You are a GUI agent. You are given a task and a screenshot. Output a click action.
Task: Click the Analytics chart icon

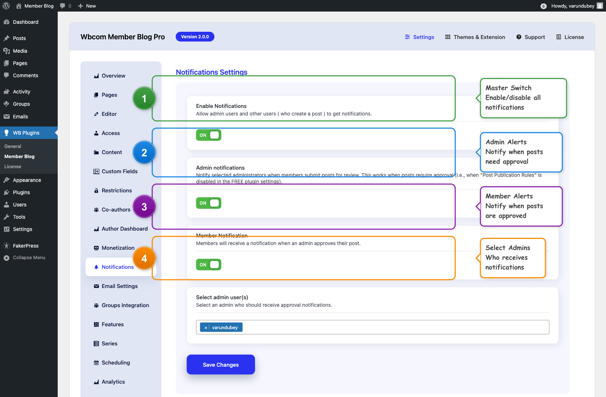click(96, 382)
